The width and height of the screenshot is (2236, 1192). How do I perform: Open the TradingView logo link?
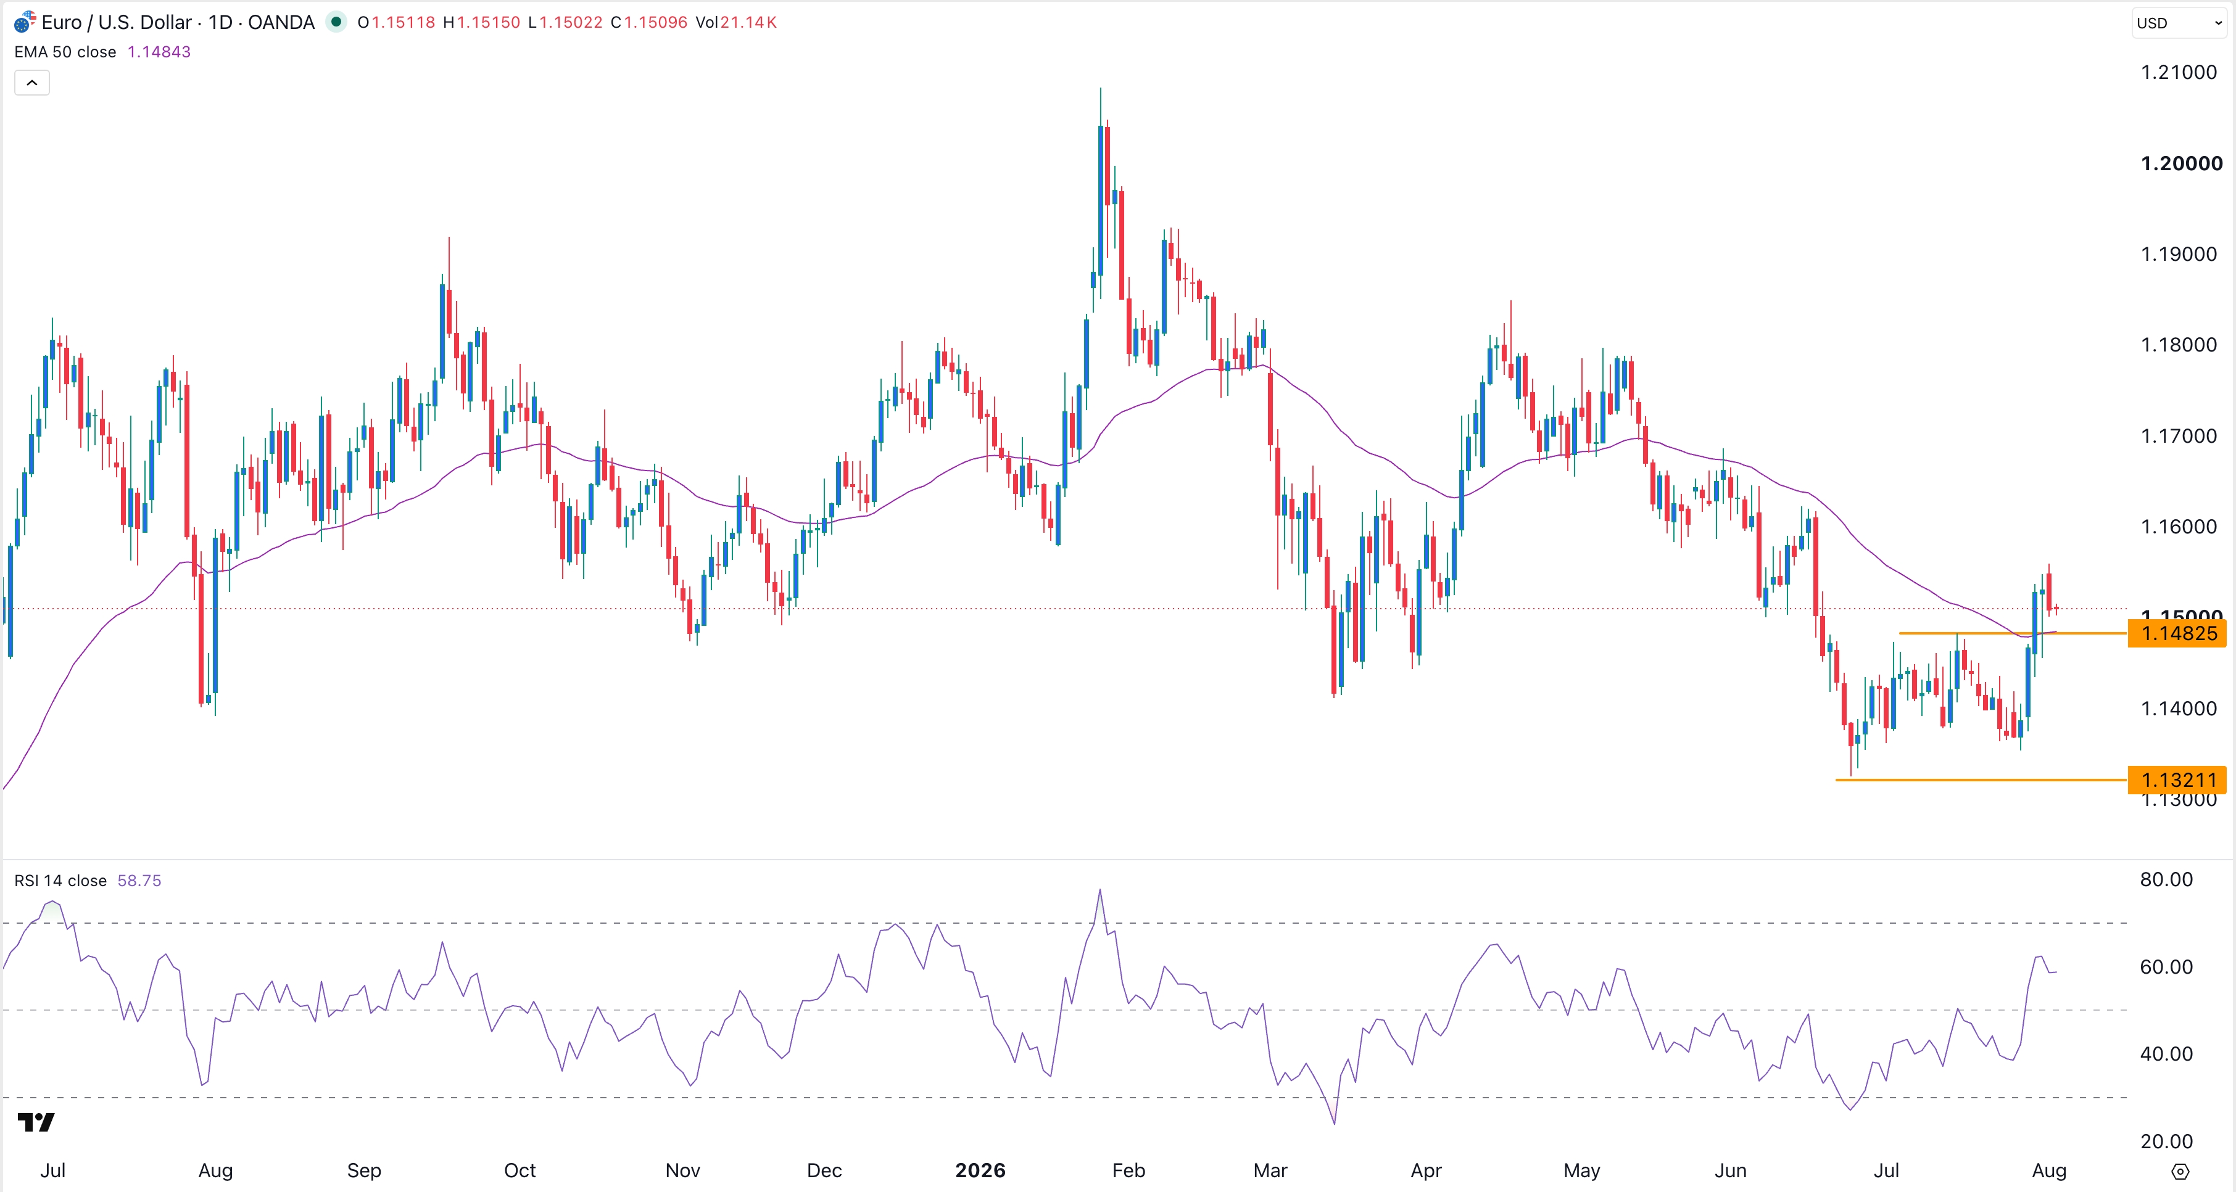(x=36, y=1122)
